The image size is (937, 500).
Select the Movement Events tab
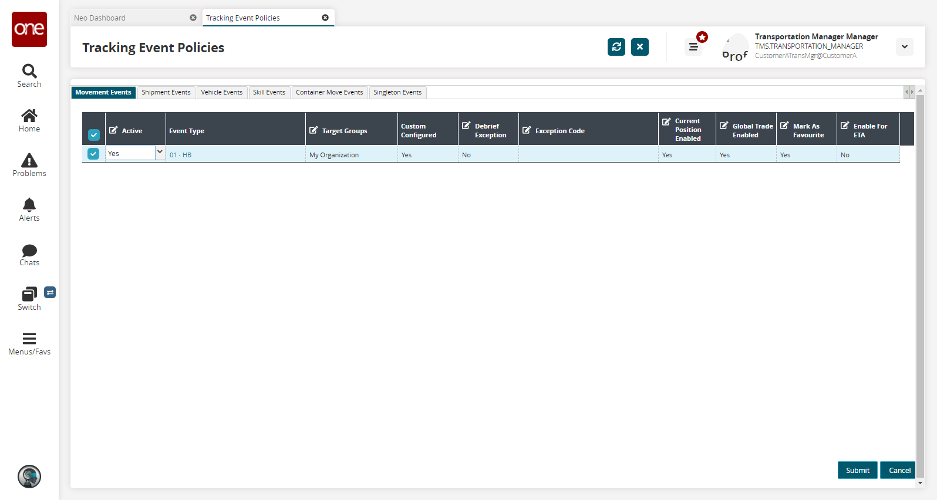click(103, 92)
